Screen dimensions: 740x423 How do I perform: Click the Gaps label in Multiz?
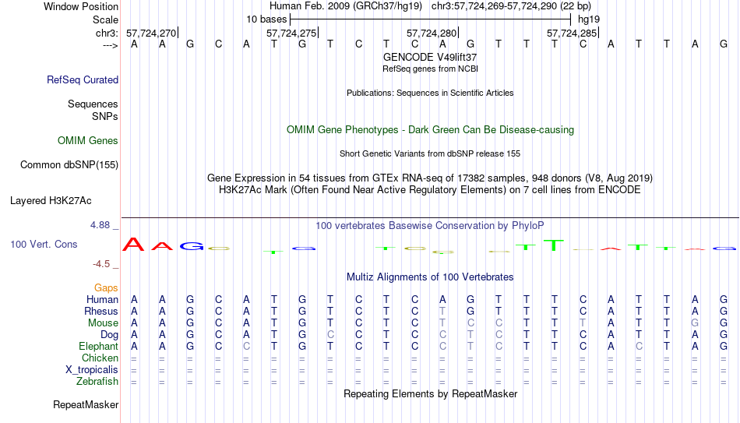(106, 288)
